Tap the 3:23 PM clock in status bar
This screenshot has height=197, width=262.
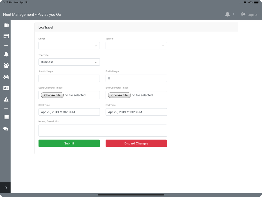tap(8, 2)
